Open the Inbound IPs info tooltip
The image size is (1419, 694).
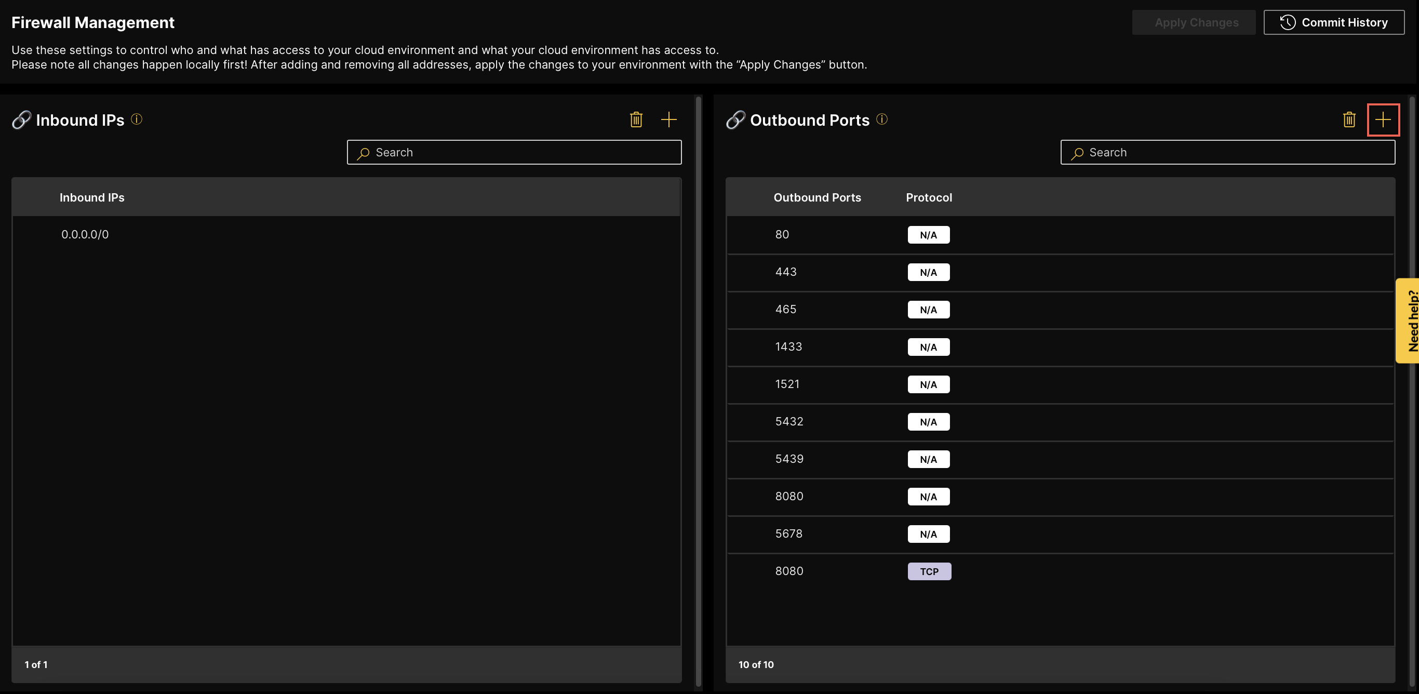click(x=137, y=119)
